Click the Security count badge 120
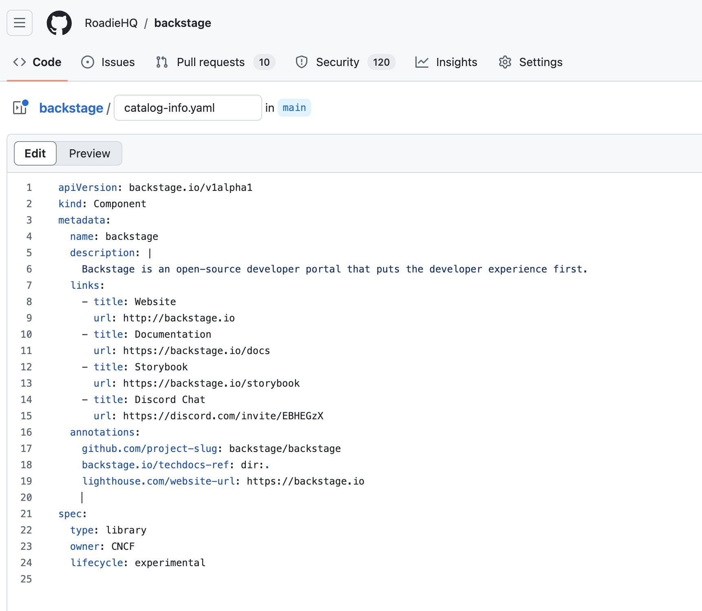 pos(381,62)
